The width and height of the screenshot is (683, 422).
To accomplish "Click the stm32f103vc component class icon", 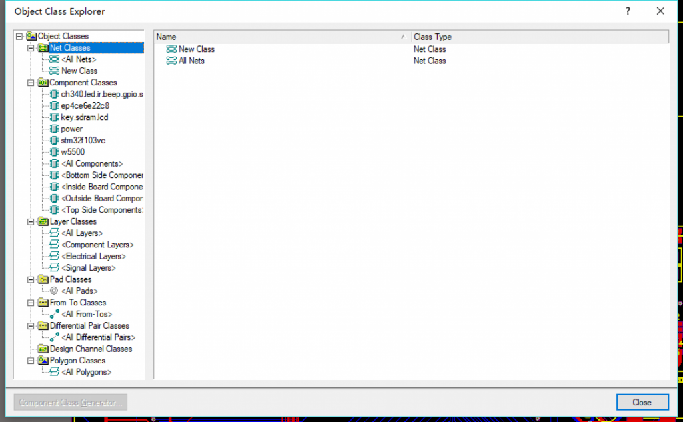I will [x=55, y=141].
